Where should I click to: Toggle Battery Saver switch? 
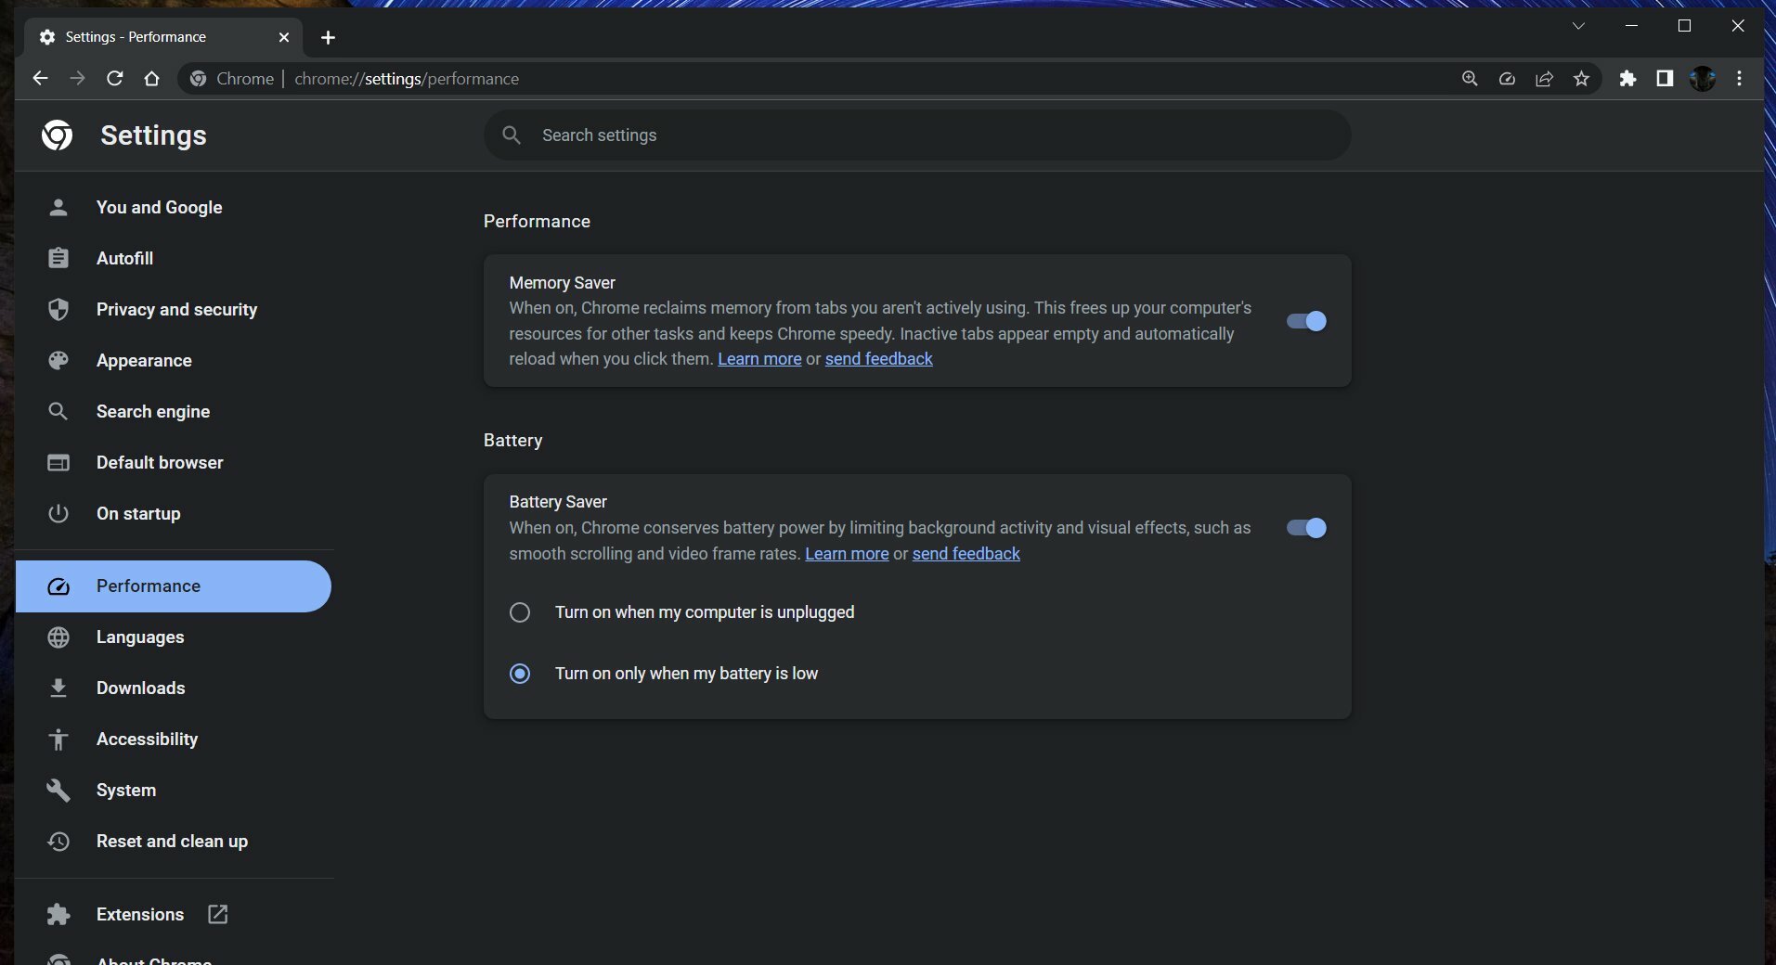1306,528
